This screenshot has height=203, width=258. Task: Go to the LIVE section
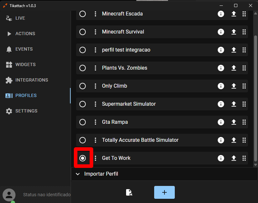click(x=35, y=18)
